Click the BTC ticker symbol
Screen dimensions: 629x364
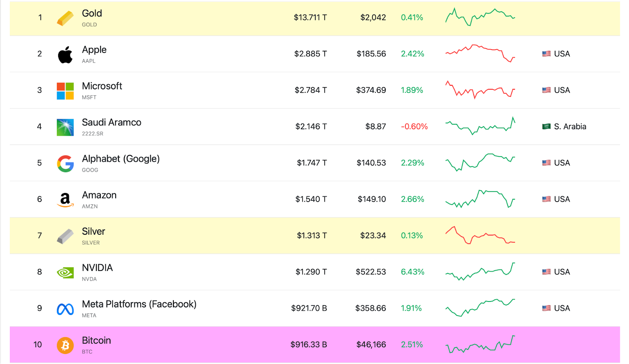[87, 352]
